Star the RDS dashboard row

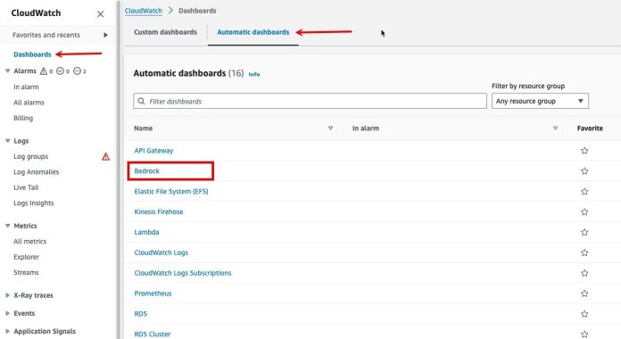(x=584, y=314)
